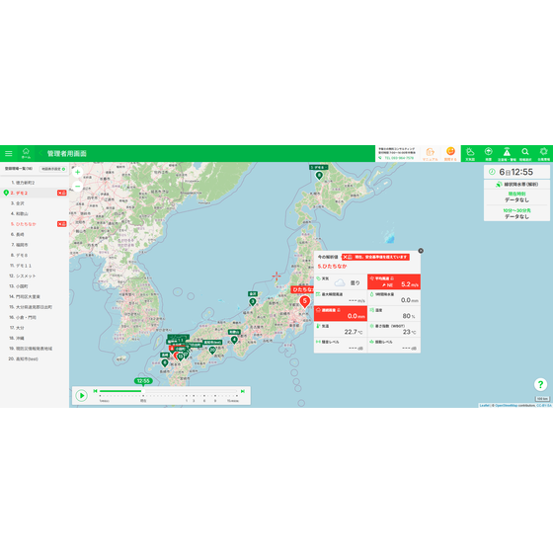
Task: Skip to timeline end
Action: click(243, 391)
